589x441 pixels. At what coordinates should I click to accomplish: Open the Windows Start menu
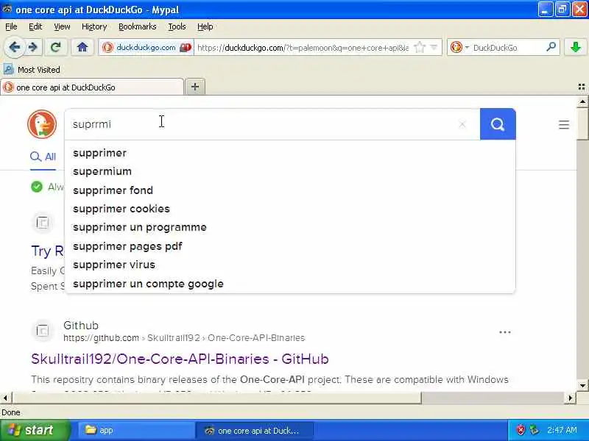(x=35, y=430)
